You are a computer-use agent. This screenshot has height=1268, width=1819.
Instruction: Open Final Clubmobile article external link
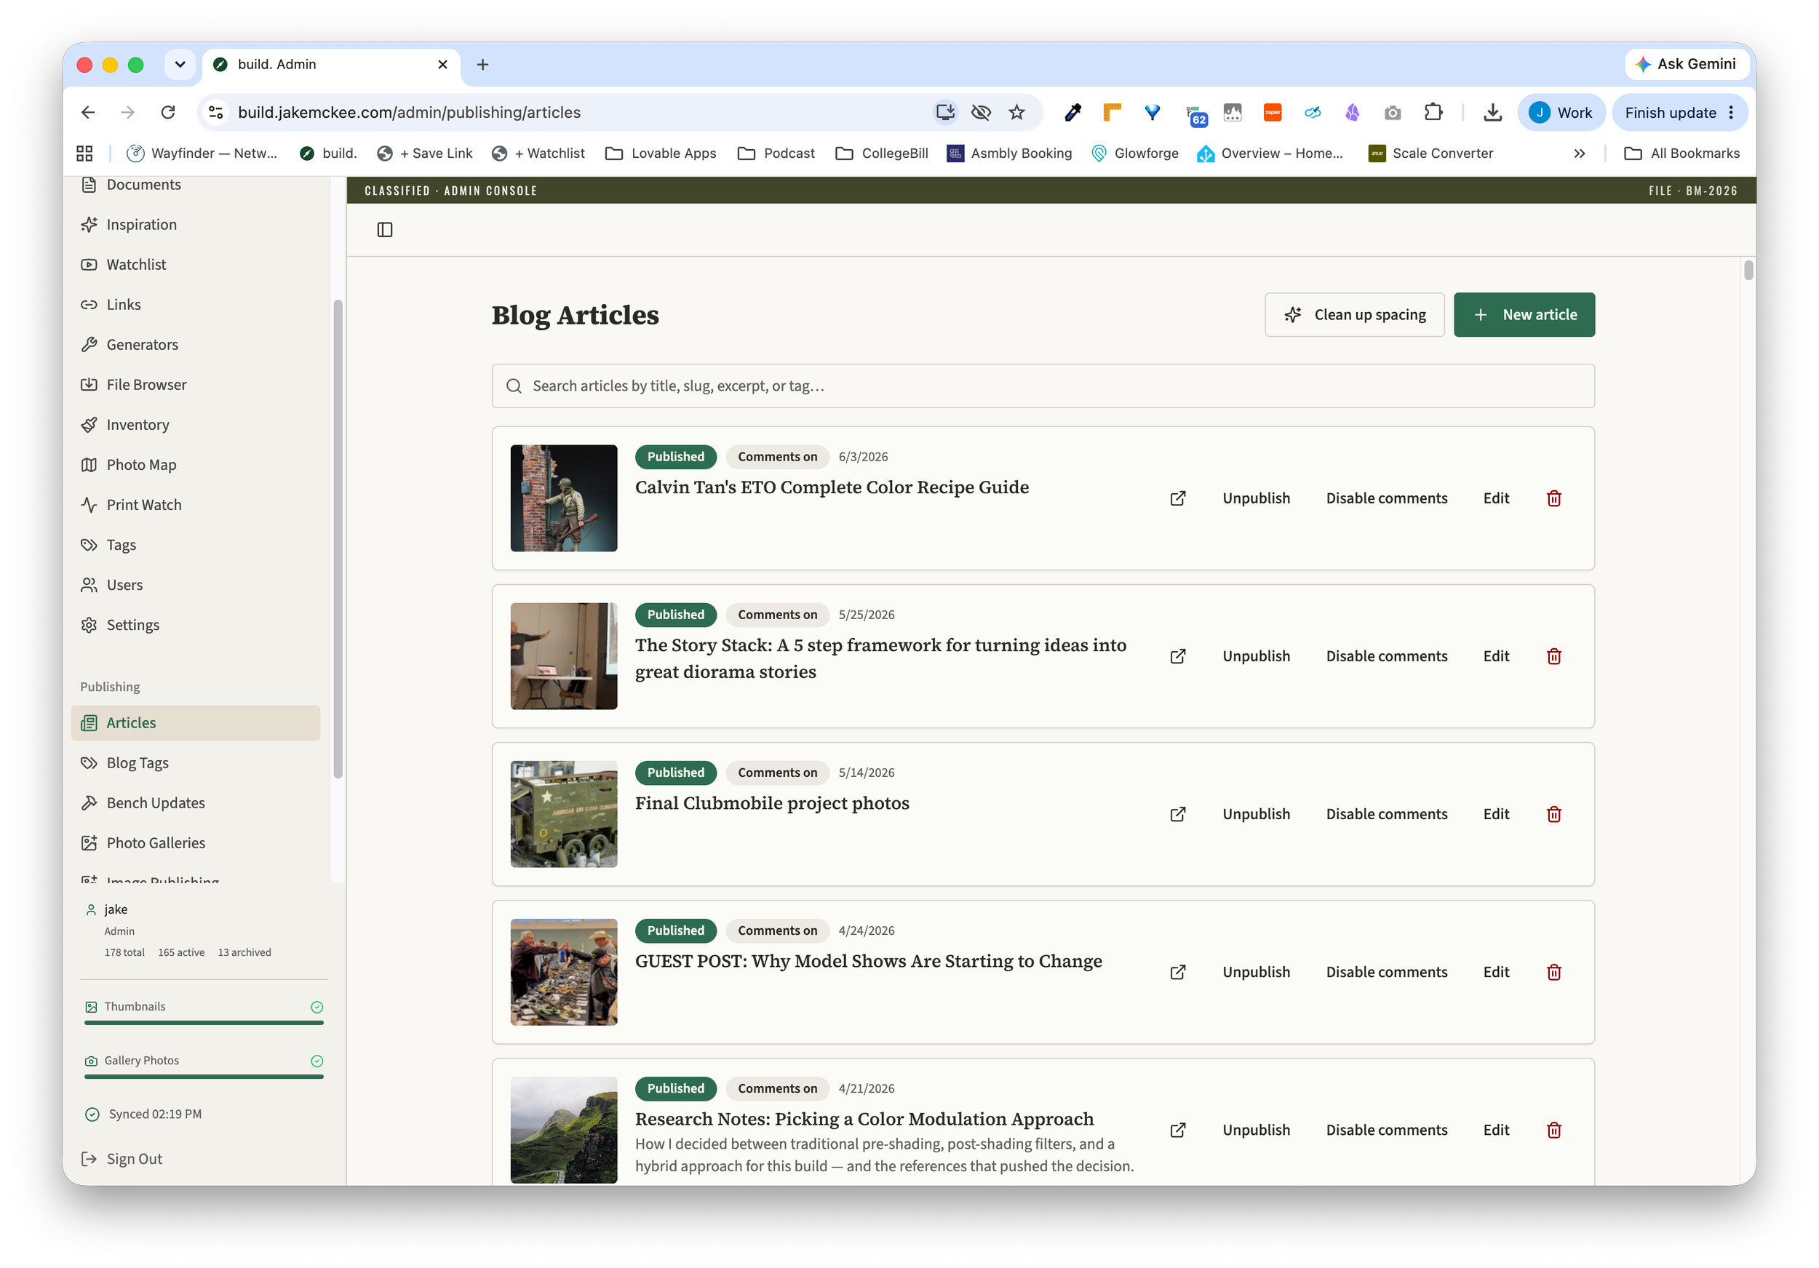pos(1178,814)
